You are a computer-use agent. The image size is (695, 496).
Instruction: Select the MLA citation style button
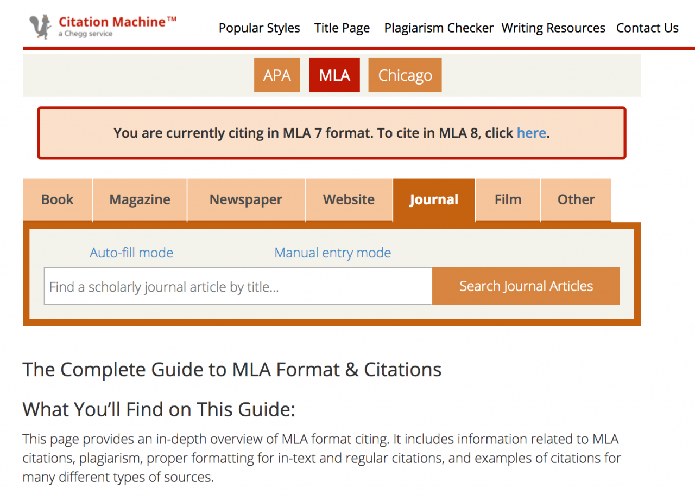coord(334,75)
